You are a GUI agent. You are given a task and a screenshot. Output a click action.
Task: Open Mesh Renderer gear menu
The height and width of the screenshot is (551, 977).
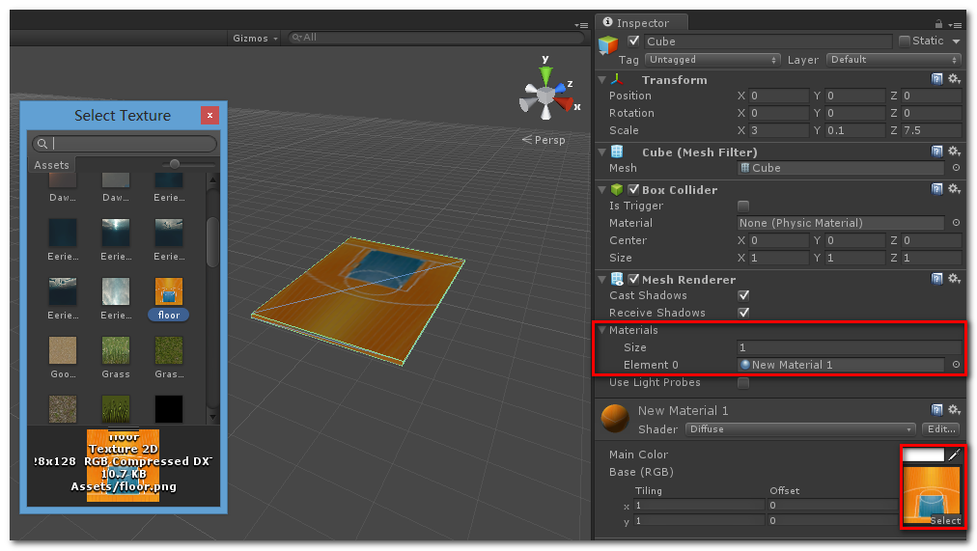(954, 279)
